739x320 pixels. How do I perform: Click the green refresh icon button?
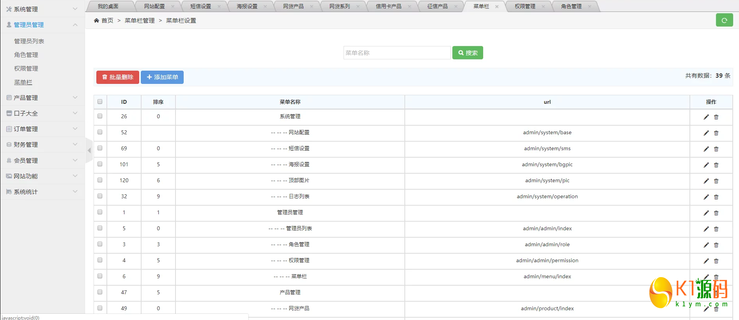[x=724, y=20]
